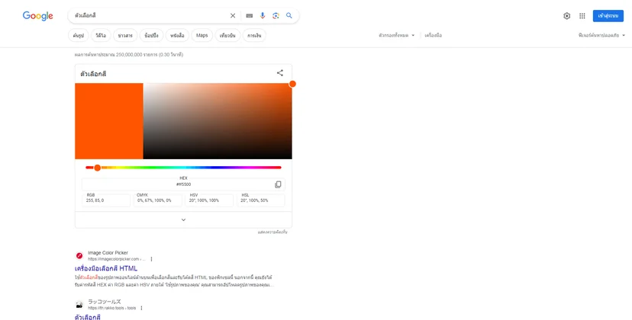Expand the color picker with the down chevron
Screen dimensions: 632x320
pos(183,219)
